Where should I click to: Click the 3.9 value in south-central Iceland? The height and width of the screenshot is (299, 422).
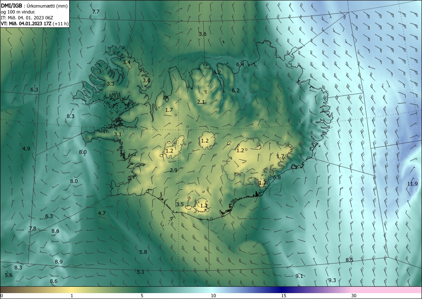[173, 170]
